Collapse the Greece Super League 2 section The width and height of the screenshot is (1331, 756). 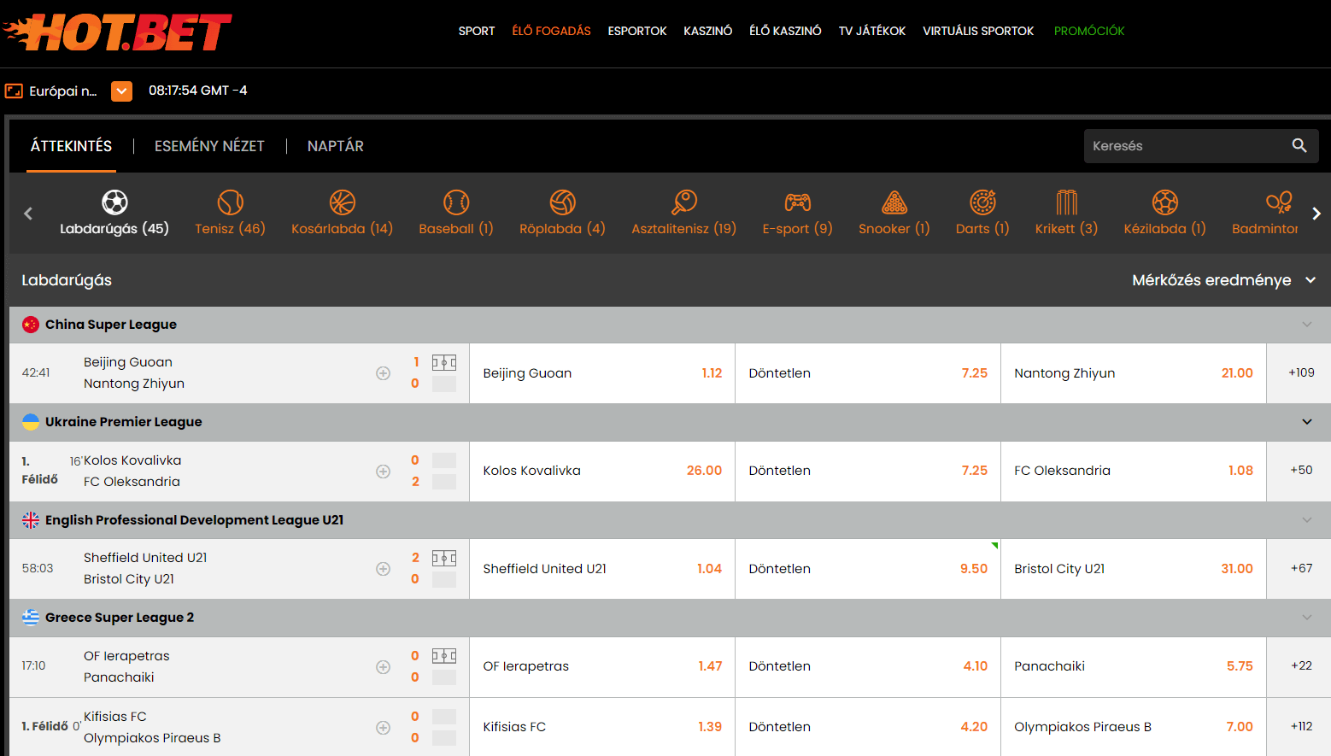[x=1306, y=618]
